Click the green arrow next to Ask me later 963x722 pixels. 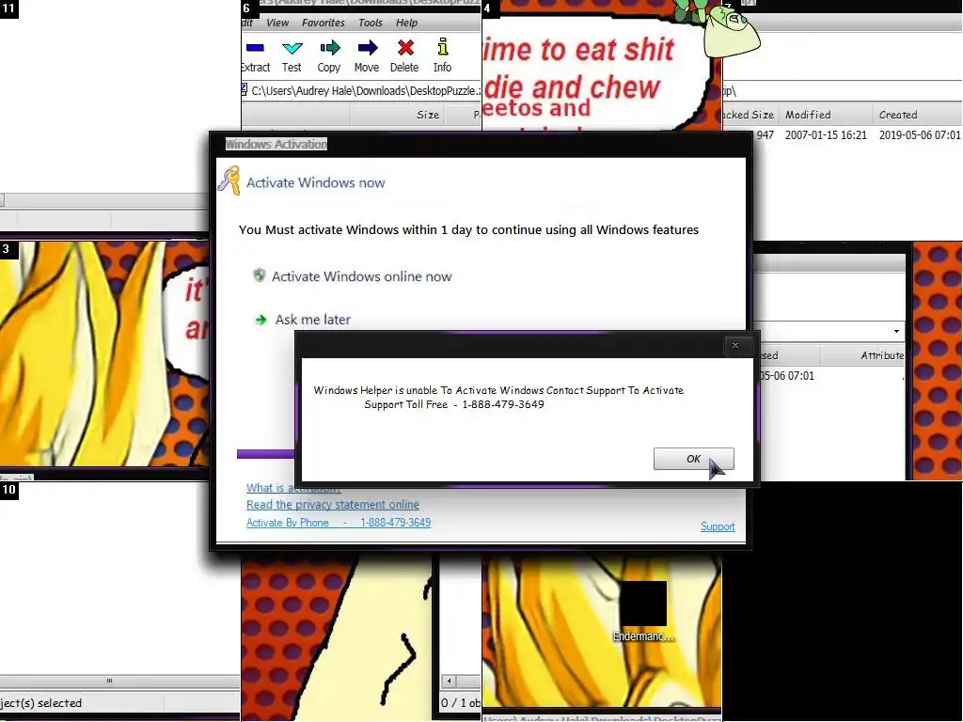coord(261,320)
